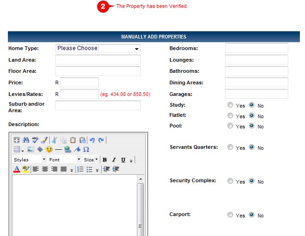Create a bulleted list
The image size is (305, 236).
pyautogui.click(x=90, y=169)
